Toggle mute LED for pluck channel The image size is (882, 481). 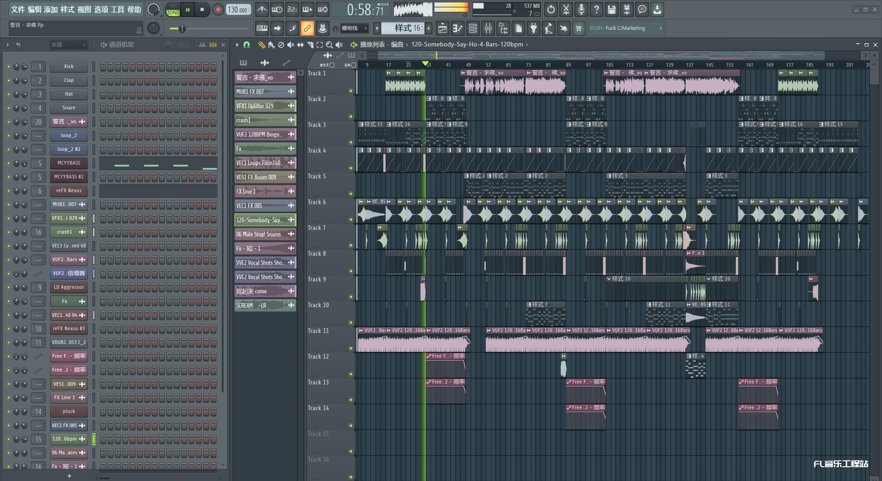coord(8,412)
